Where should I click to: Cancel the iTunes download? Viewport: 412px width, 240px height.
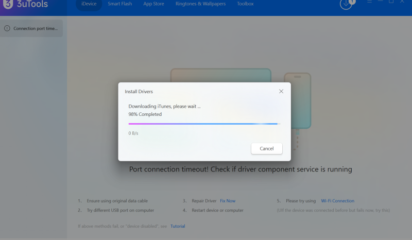[x=267, y=148]
